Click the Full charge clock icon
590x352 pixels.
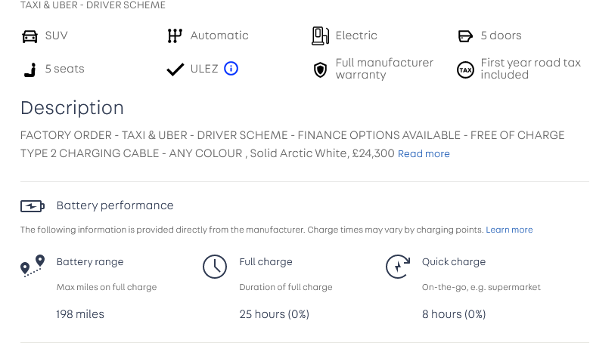click(x=215, y=267)
